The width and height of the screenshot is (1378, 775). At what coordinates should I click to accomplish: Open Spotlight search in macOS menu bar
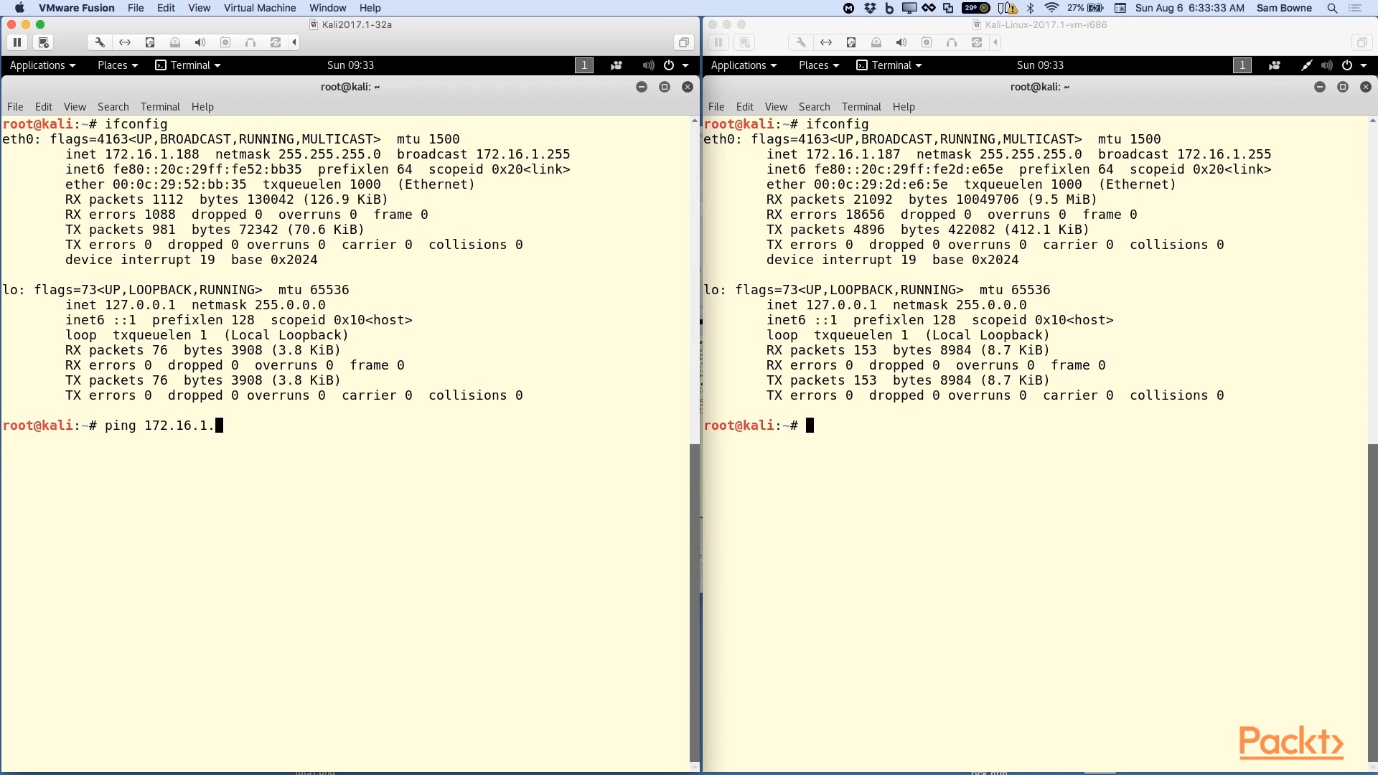1332,8
